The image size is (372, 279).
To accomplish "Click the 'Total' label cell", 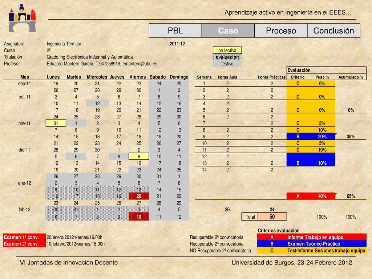I will [250, 217].
